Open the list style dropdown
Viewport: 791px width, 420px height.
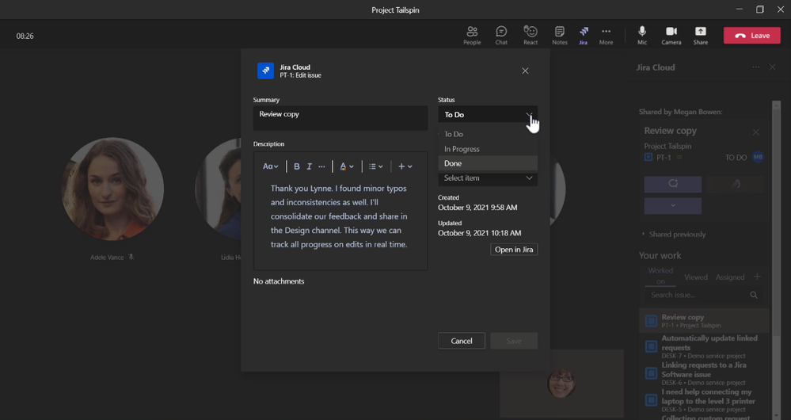tap(376, 166)
